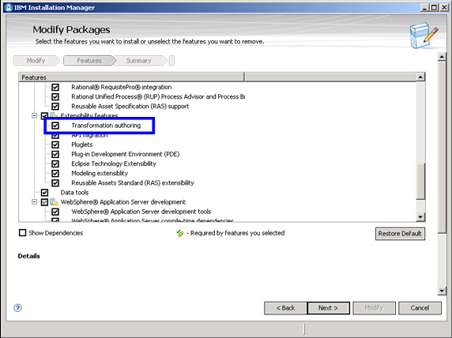This screenshot has width=452, height=338.
Task: Click the IBM Installation Manager title icon
Action: click(x=9, y=7)
